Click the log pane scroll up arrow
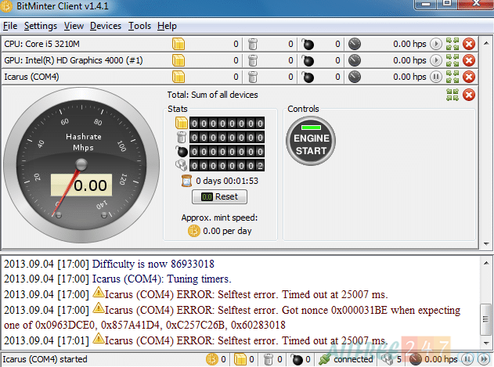The height and width of the screenshot is (367, 494). click(x=486, y=263)
